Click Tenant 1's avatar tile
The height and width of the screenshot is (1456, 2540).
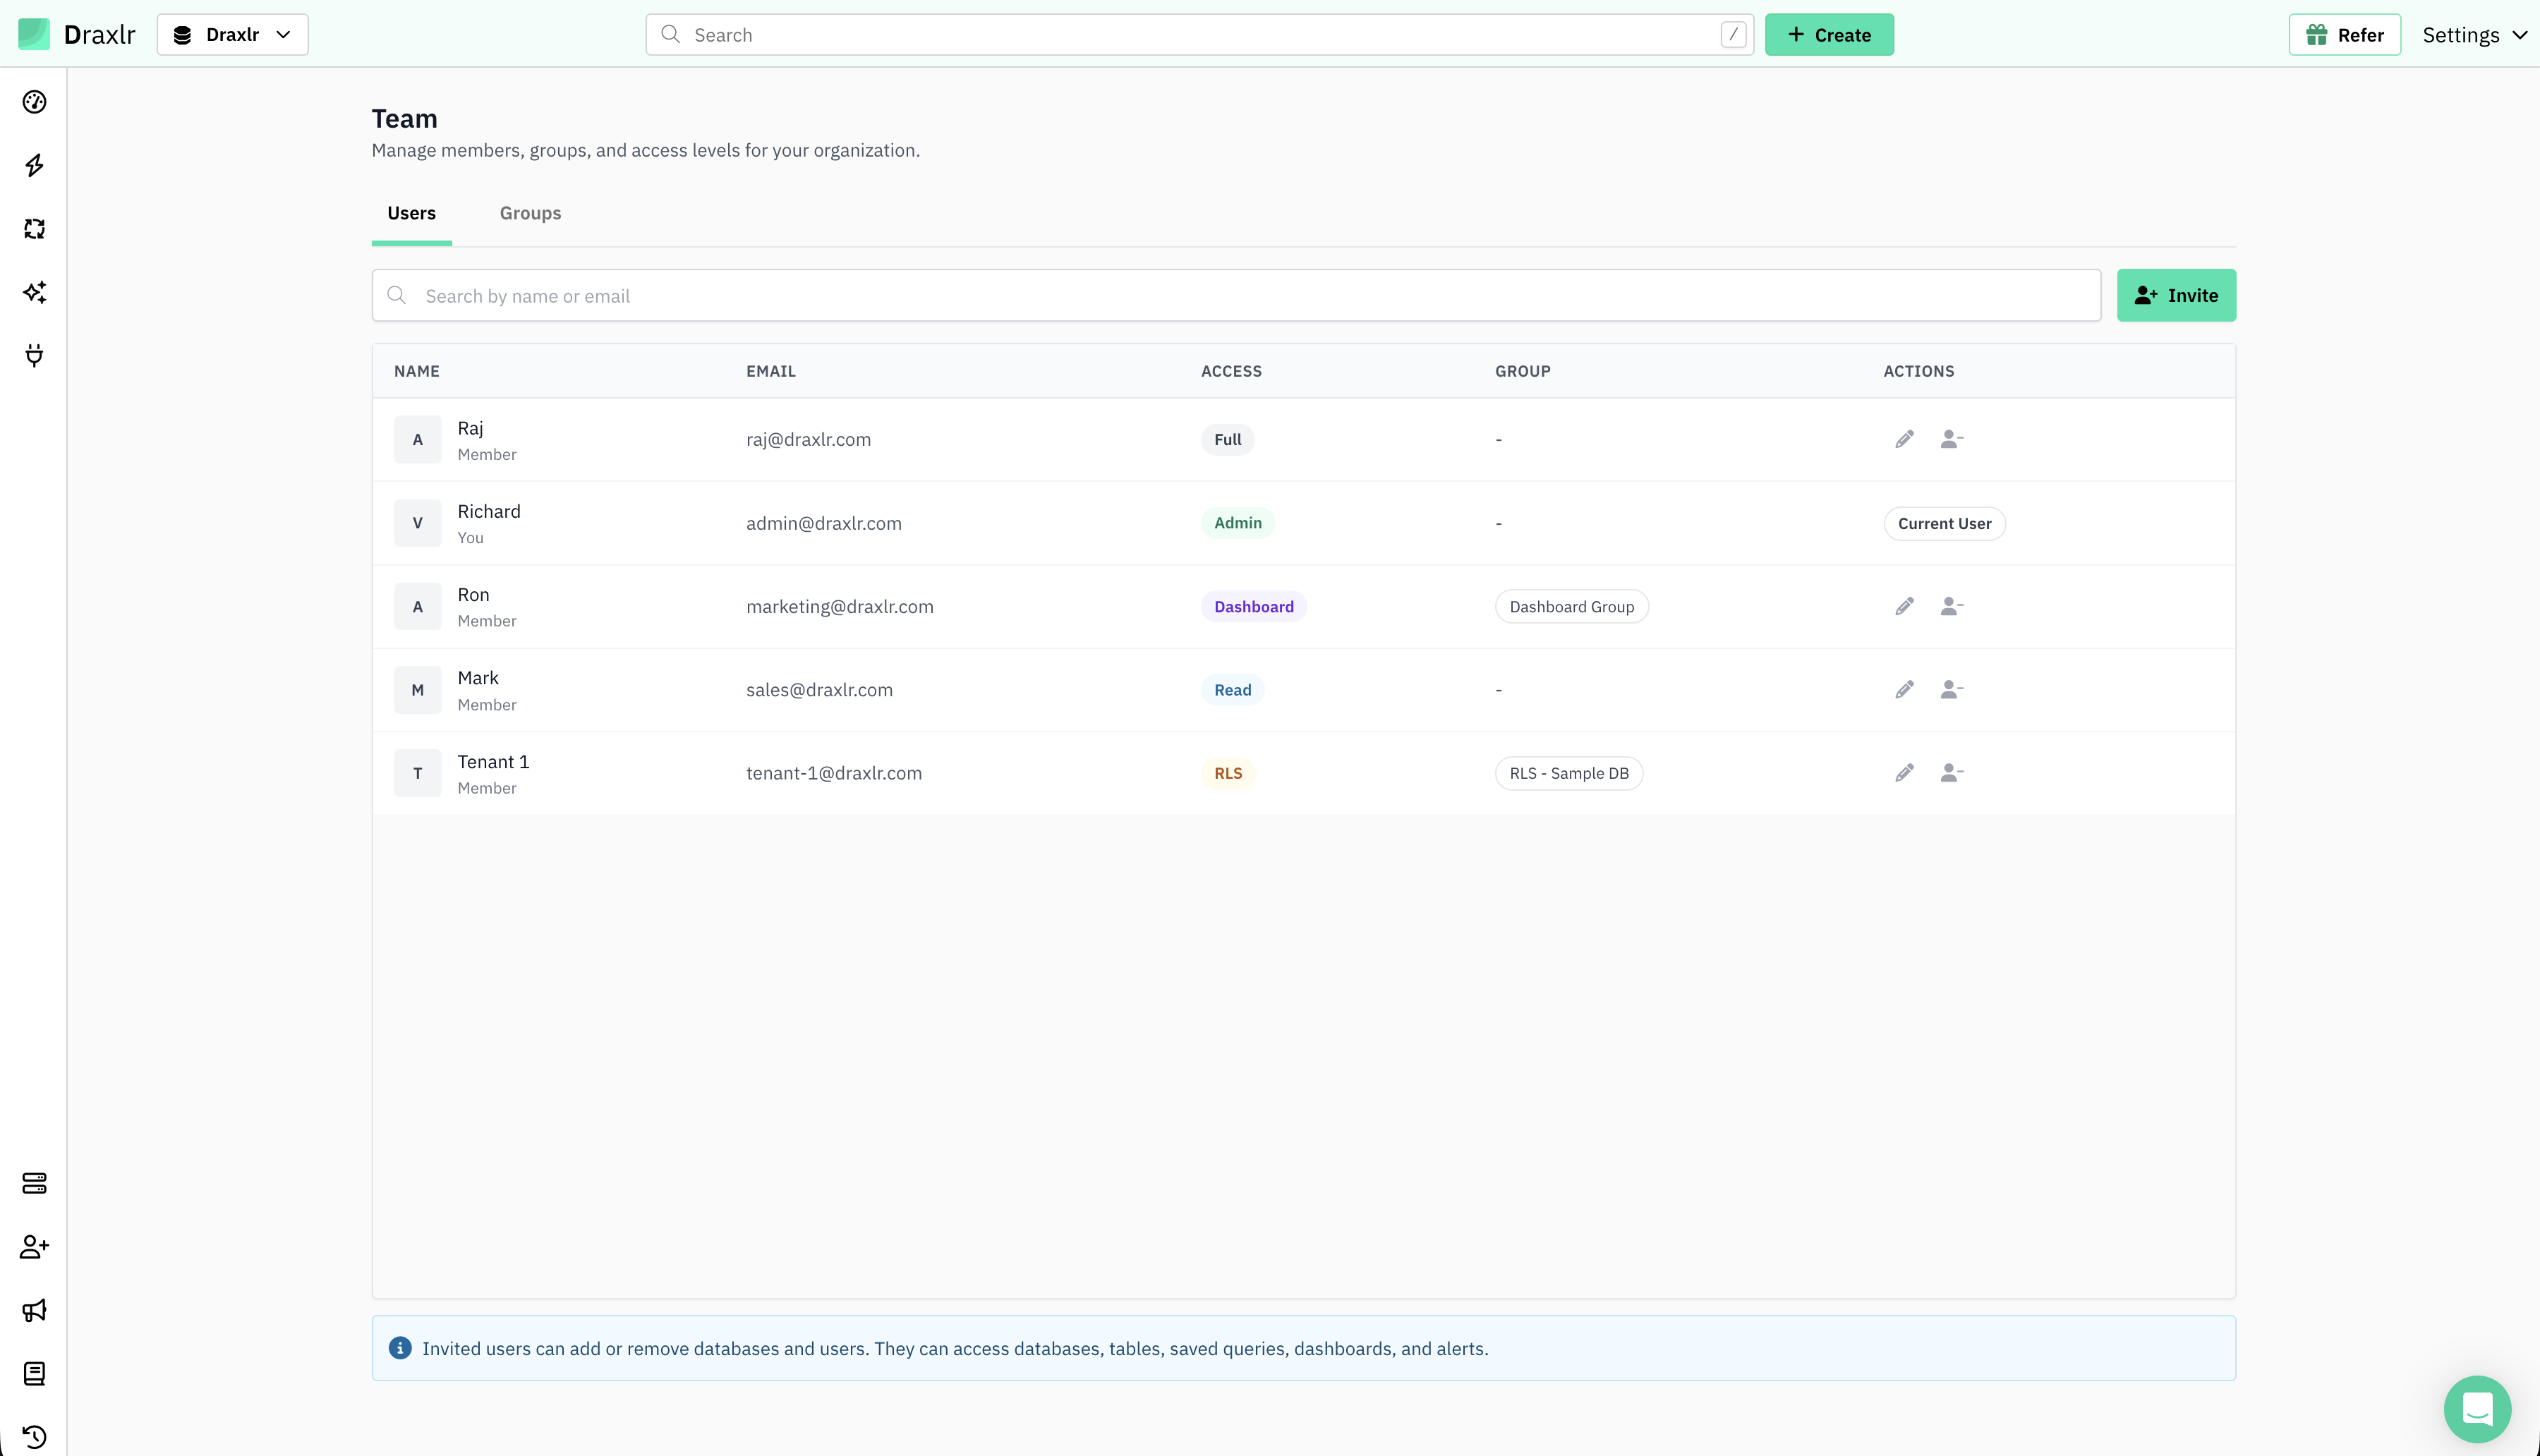pyautogui.click(x=417, y=773)
